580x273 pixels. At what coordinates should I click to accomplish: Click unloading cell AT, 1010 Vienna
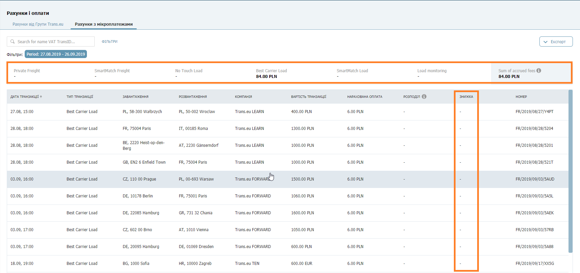click(x=193, y=230)
